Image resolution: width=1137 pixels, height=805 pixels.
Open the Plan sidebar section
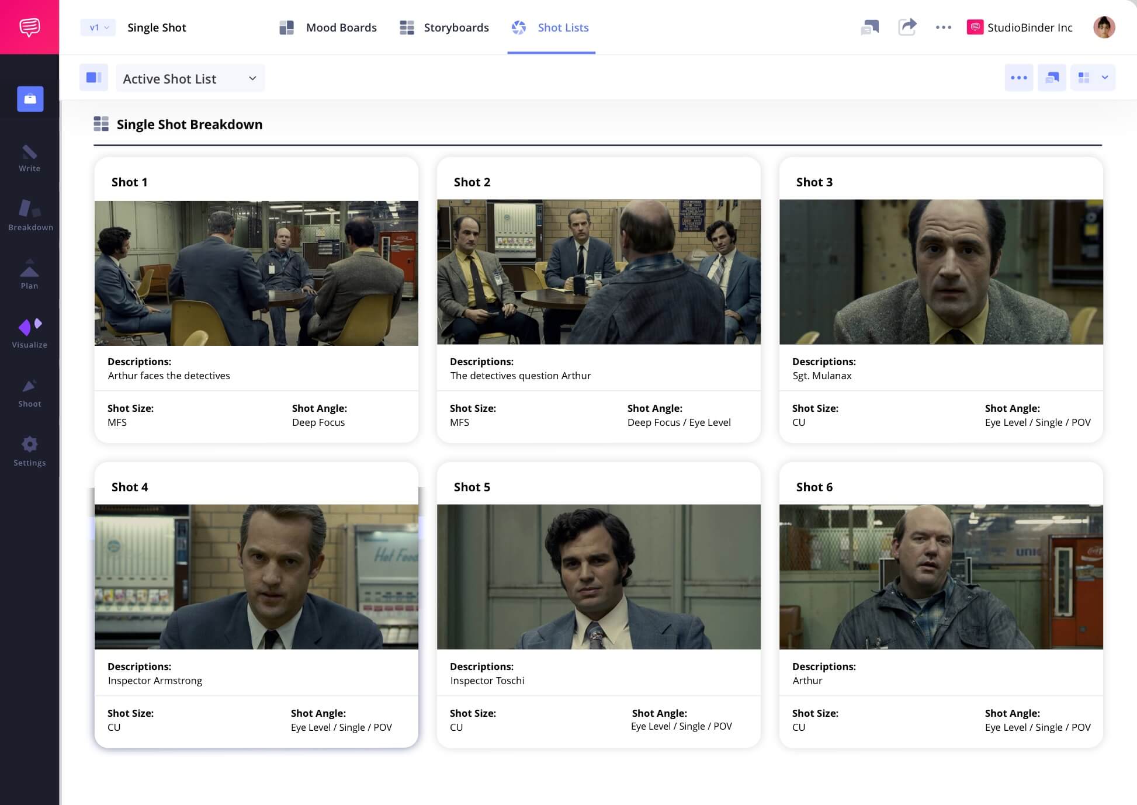tap(29, 275)
